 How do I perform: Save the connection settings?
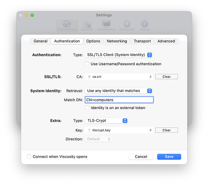tap(169, 157)
